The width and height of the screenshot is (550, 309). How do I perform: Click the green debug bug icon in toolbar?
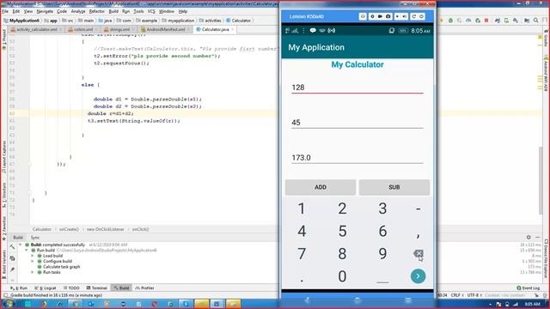tap(450, 21)
